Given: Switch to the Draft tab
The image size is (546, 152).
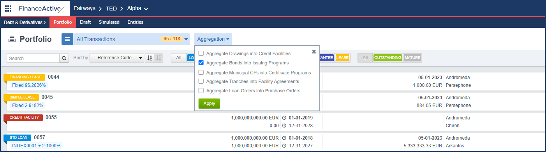Looking at the screenshot, I should coord(85,22).
